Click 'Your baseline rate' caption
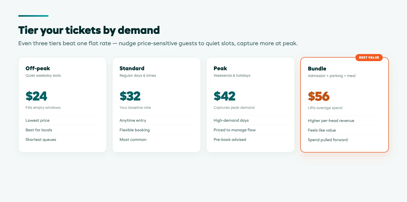 pyautogui.click(x=135, y=108)
